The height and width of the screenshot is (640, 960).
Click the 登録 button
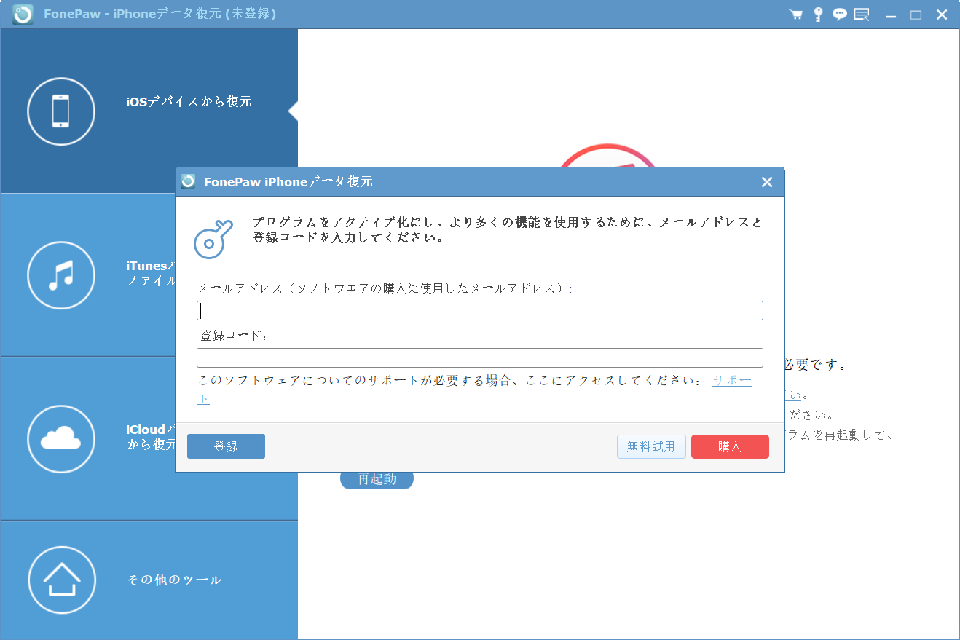[x=226, y=446]
